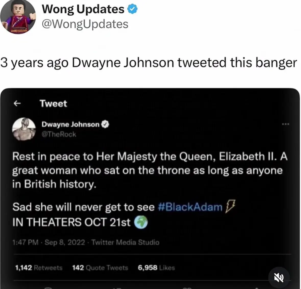Open the @TheRock handle

click(x=59, y=134)
